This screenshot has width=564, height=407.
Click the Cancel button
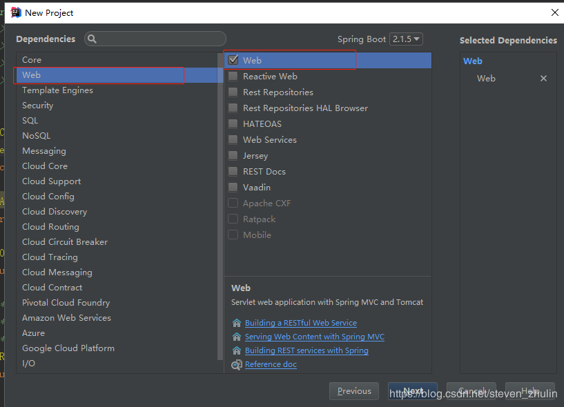[471, 390]
